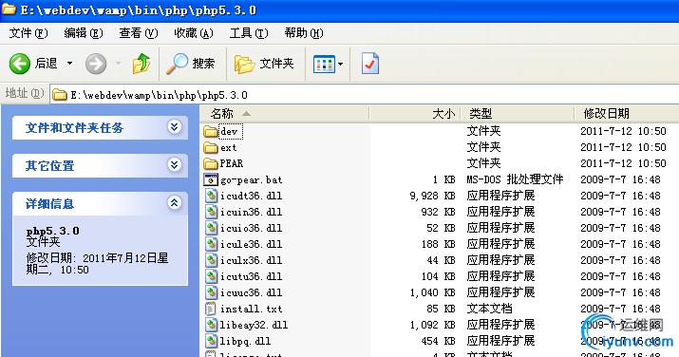Screen dimensions: 679x357
Task: Collapse 详细信息 panel chevron
Action: [x=174, y=202]
